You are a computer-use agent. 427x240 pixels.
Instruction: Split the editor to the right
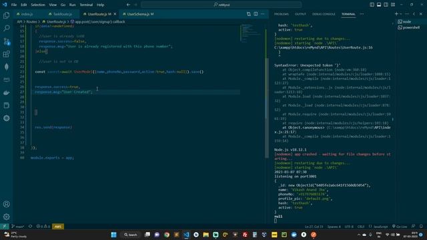pos(256,14)
